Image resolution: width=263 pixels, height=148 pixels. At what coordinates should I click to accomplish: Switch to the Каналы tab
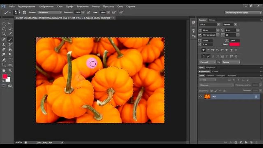(210, 76)
